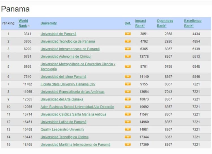Click the University column header

tap(48, 23)
